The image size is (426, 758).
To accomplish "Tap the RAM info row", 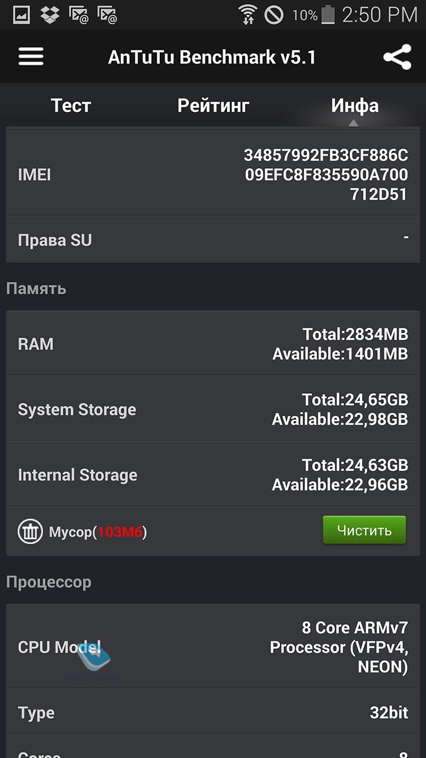I will click(213, 344).
